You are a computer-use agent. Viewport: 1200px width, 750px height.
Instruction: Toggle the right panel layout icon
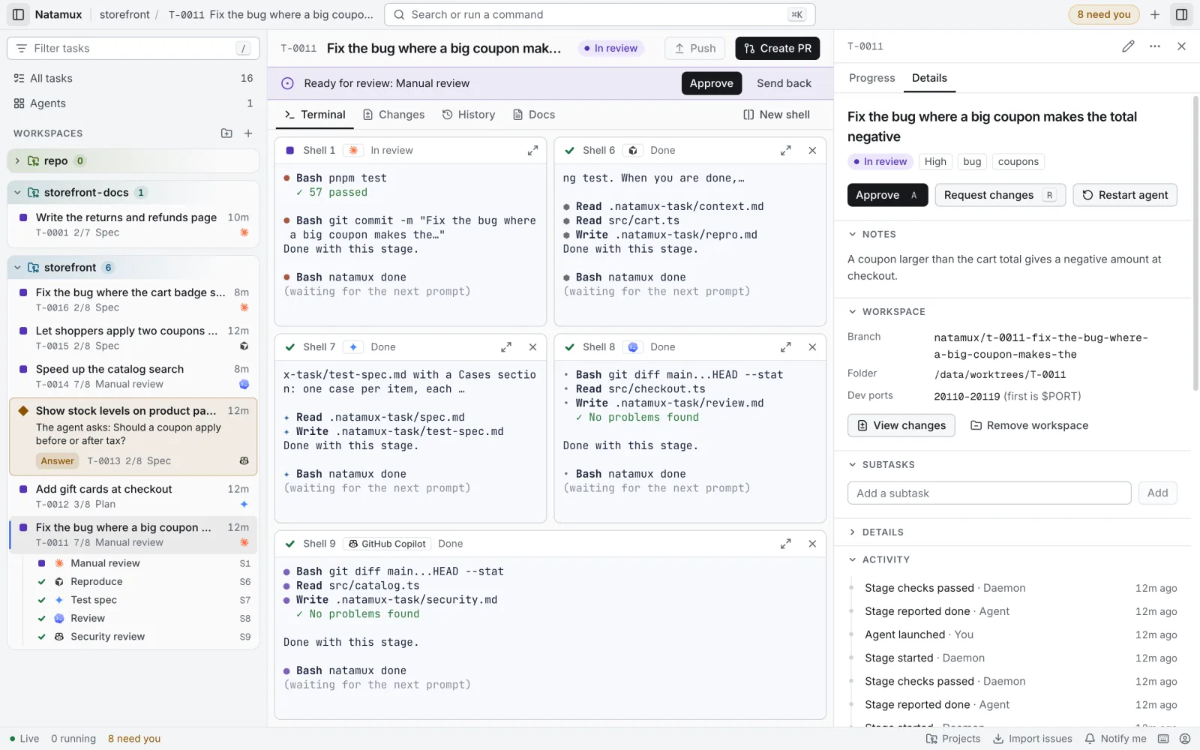pyautogui.click(x=1181, y=14)
